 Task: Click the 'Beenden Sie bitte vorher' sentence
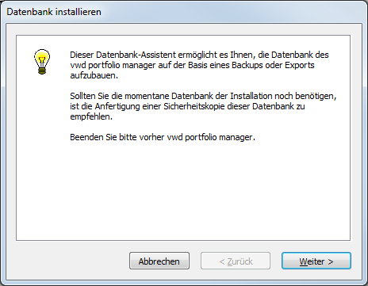[163, 137]
